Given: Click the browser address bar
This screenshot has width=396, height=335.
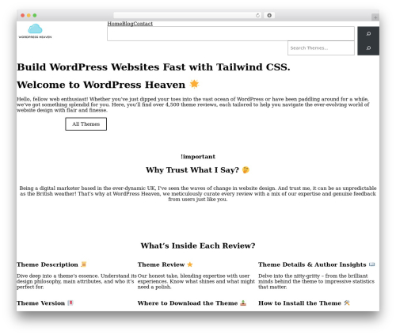Looking at the screenshot, I should (x=187, y=15).
